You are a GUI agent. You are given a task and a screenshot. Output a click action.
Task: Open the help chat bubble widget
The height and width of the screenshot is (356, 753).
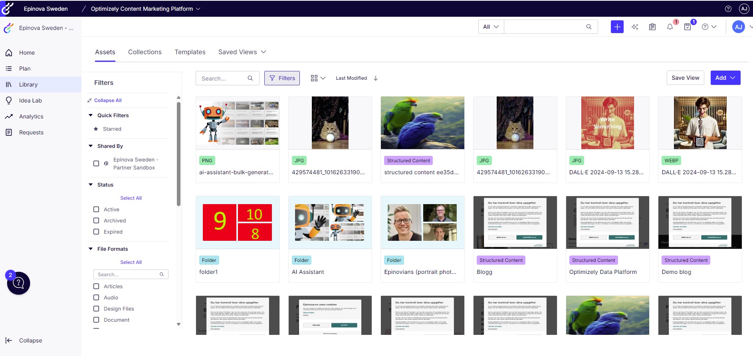[x=18, y=283]
